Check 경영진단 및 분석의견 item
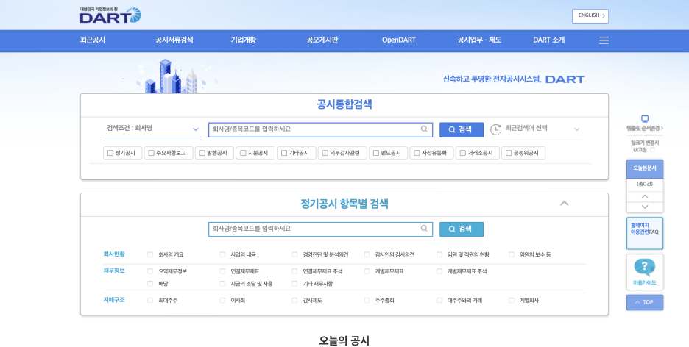Viewport: 689px width, 347px height. pyautogui.click(x=294, y=254)
